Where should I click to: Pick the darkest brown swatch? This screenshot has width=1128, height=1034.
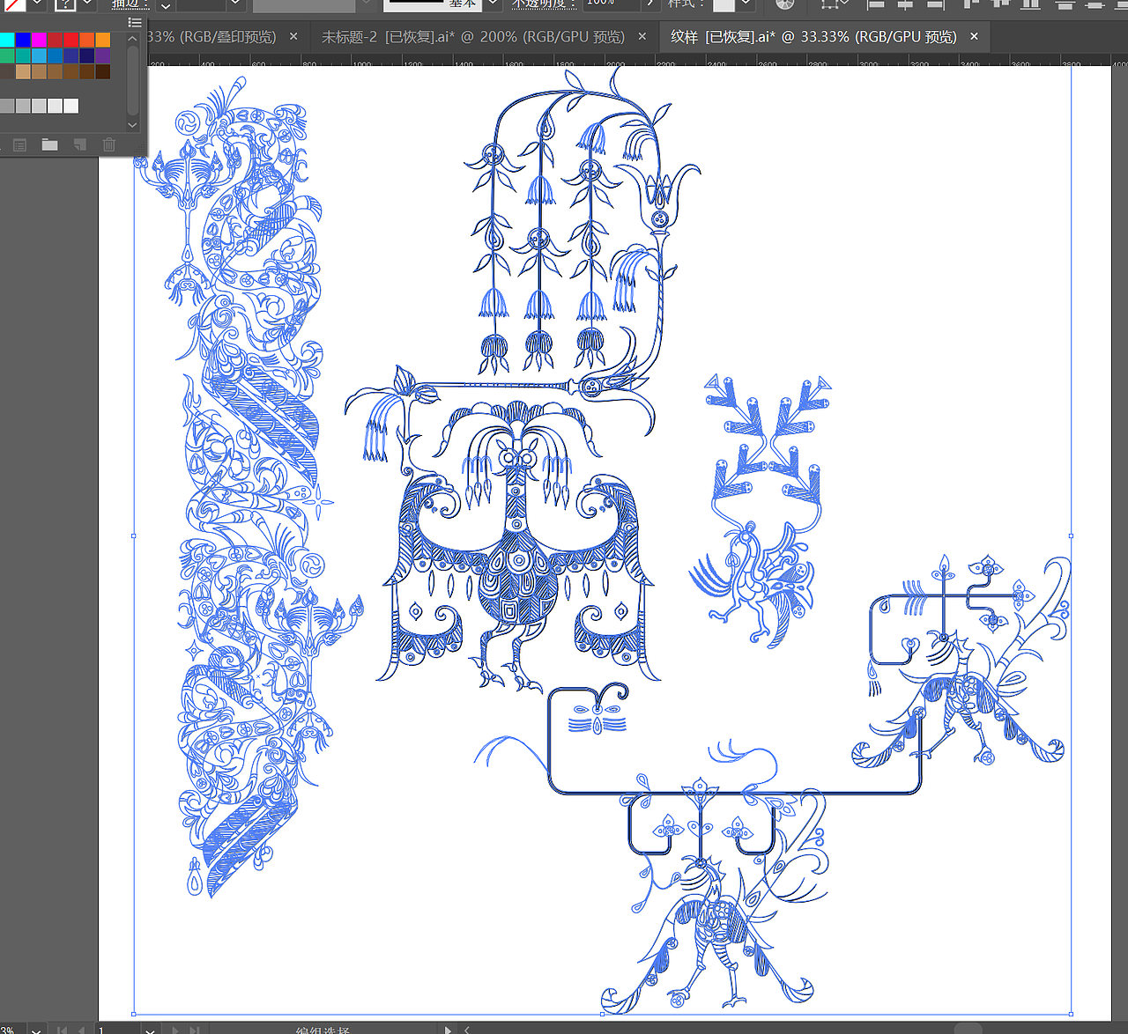103,71
